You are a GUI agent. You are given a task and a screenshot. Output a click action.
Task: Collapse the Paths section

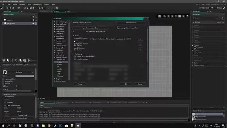tap(74, 36)
